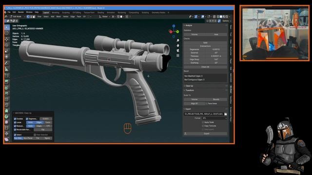This screenshot has height=175, width=312.
Task: Click the Flip button for normals
Action: pyautogui.click(x=43, y=130)
